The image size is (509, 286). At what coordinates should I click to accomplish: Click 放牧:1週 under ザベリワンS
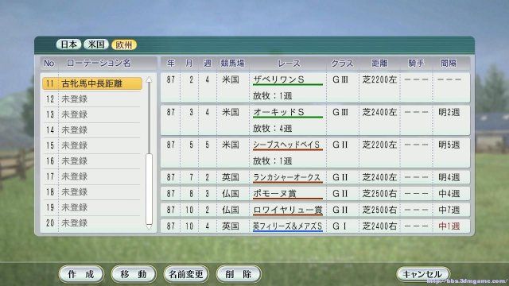[272, 95]
